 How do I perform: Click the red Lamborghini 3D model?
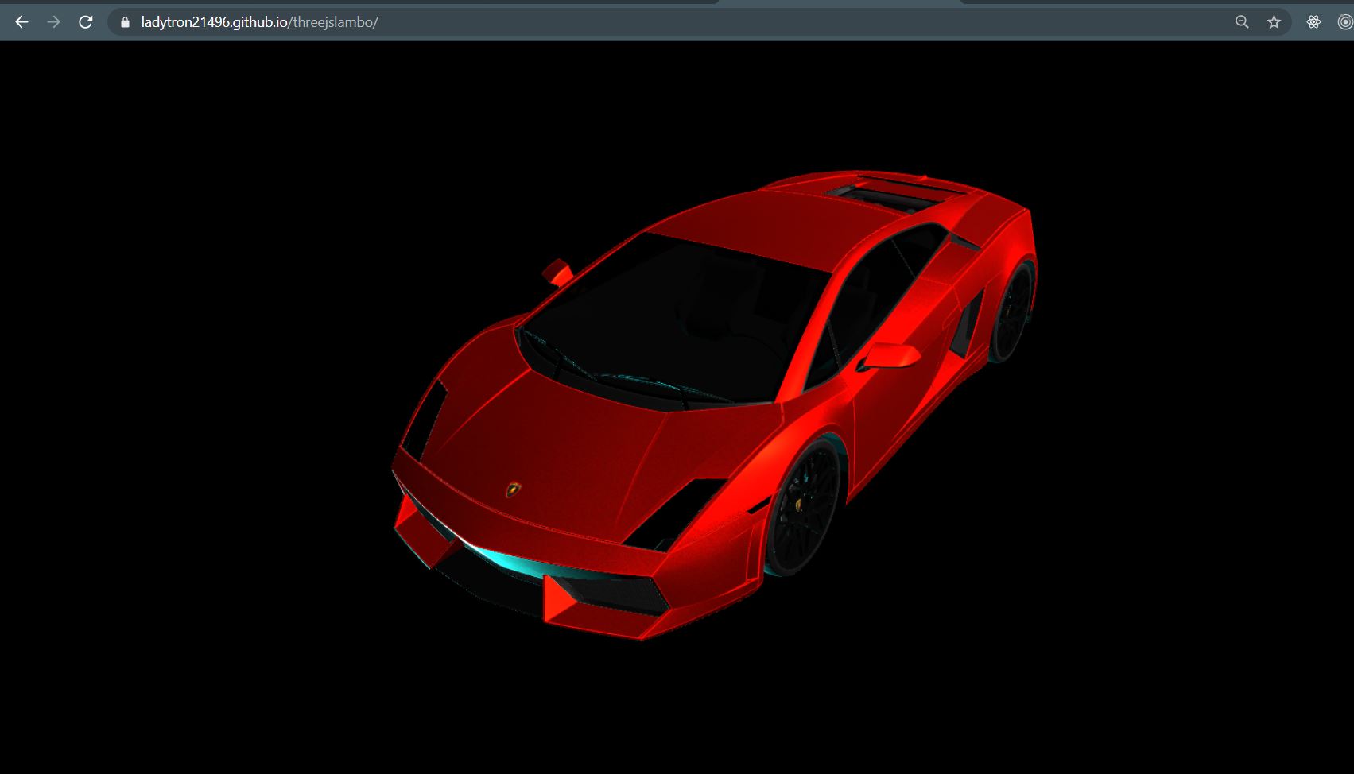716,405
